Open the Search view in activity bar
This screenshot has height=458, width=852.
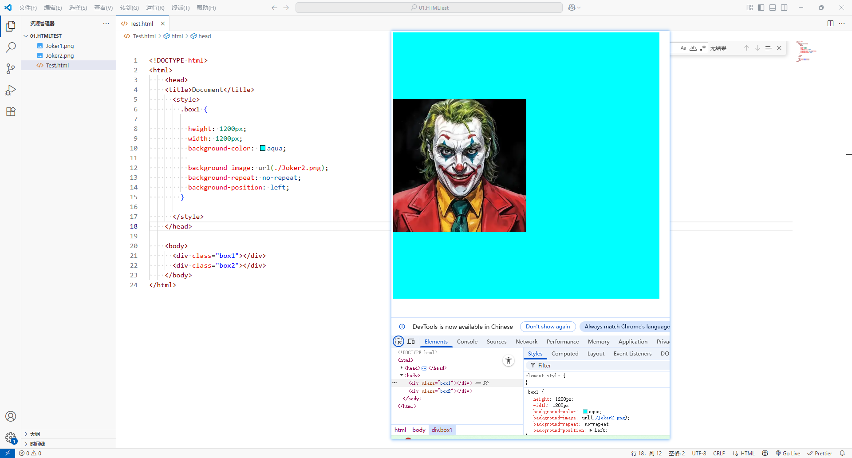pos(11,47)
